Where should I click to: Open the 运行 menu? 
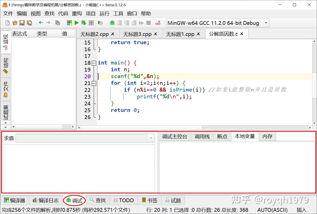point(104,14)
